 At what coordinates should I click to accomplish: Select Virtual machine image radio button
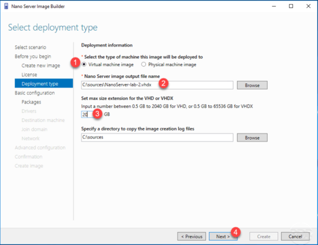(84, 64)
